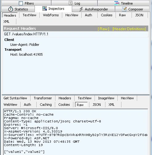The height and width of the screenshot is (155, 152).
Task: Click the yellow [Raw] link
Action: pyautogui.click(x=103, y=29)
